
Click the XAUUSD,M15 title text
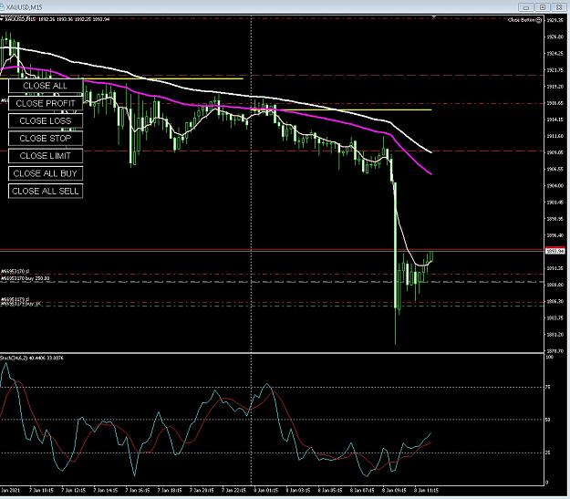(x=24, y=7)
